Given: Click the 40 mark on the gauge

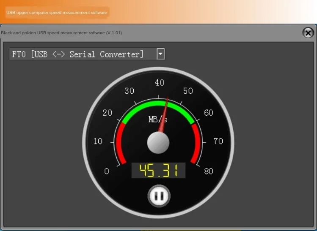Looking at the screenshot, I should (x=160, y=83).
